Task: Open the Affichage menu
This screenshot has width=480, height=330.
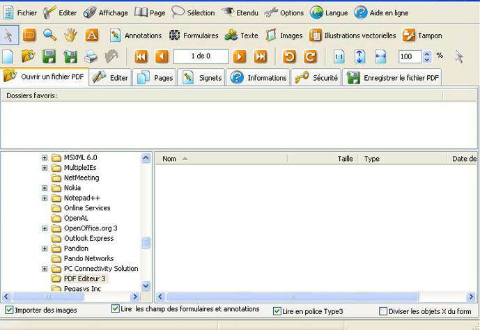Action: [x=106, y=13]
